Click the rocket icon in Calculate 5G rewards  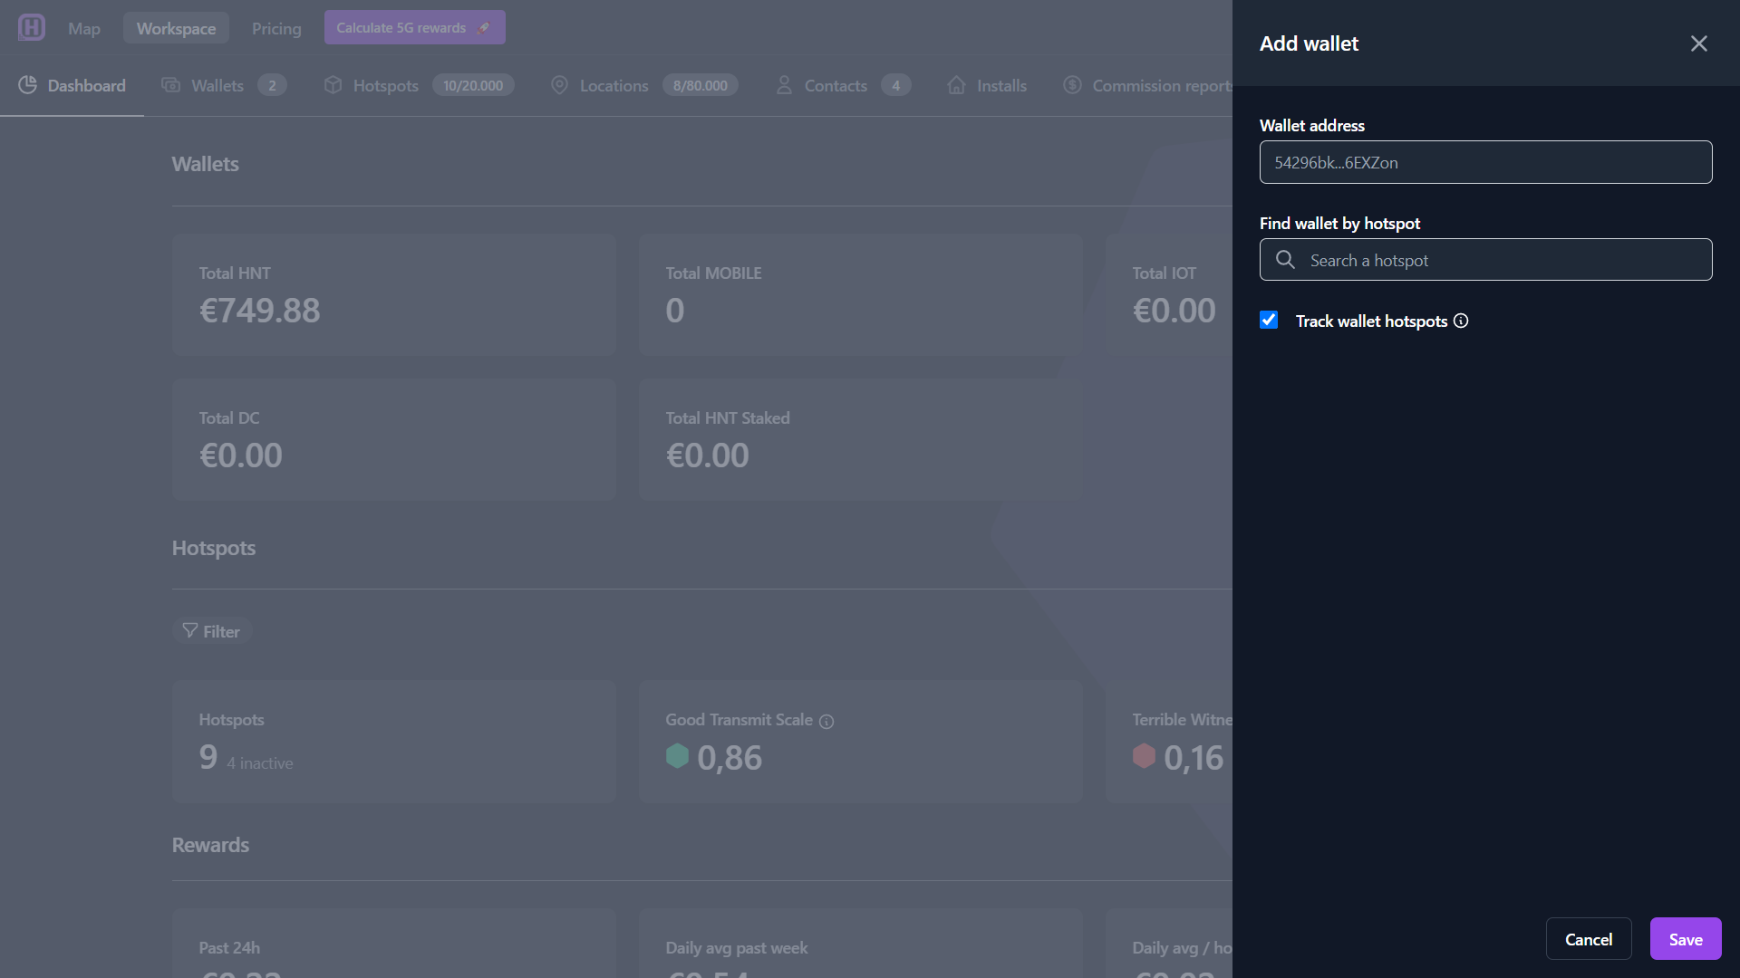tap(484, 28)
